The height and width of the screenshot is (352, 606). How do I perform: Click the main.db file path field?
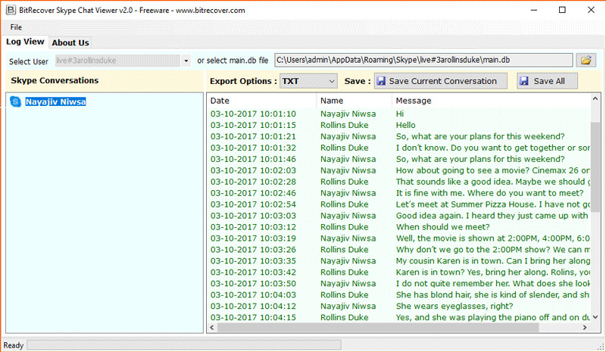coord(423,61)
